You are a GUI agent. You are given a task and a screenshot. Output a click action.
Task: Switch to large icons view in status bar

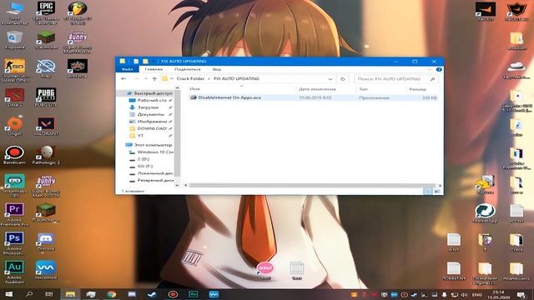437,192
